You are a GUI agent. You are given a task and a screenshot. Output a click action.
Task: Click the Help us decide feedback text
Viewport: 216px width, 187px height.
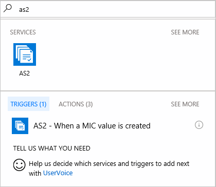tap(109, 168)
